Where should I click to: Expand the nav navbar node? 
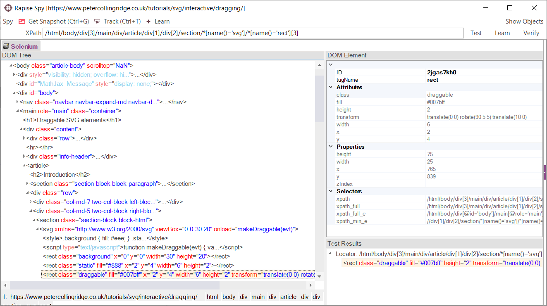pyautogui.click(x=17, y=102)
